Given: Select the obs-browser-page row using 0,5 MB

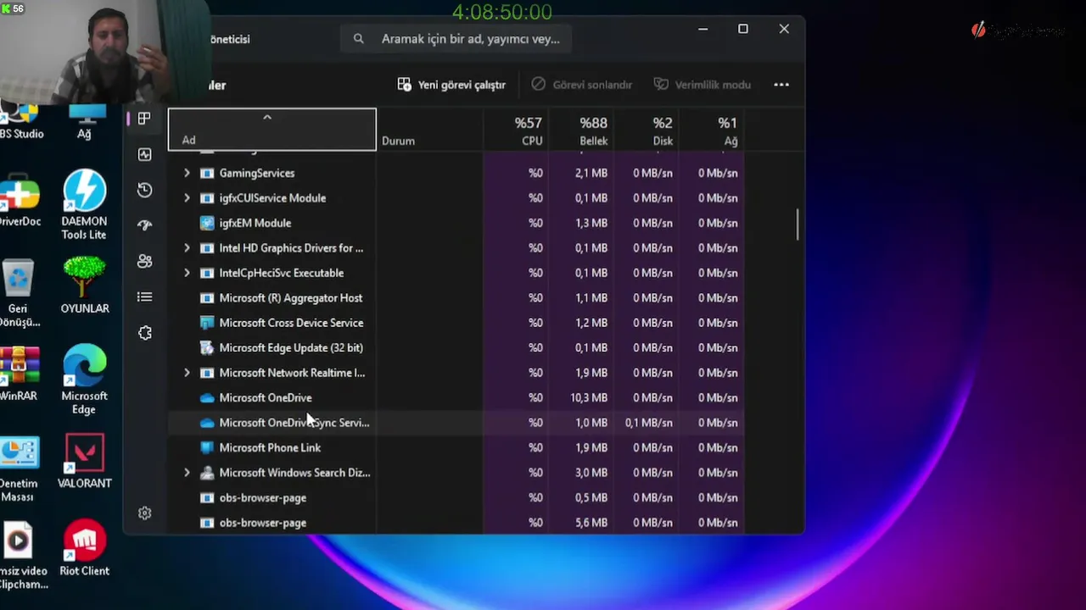Looking at the screenshot, I should (x=456, y=498).
